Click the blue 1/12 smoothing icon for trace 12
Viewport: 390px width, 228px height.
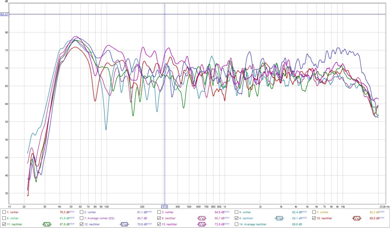pos(124,224)
